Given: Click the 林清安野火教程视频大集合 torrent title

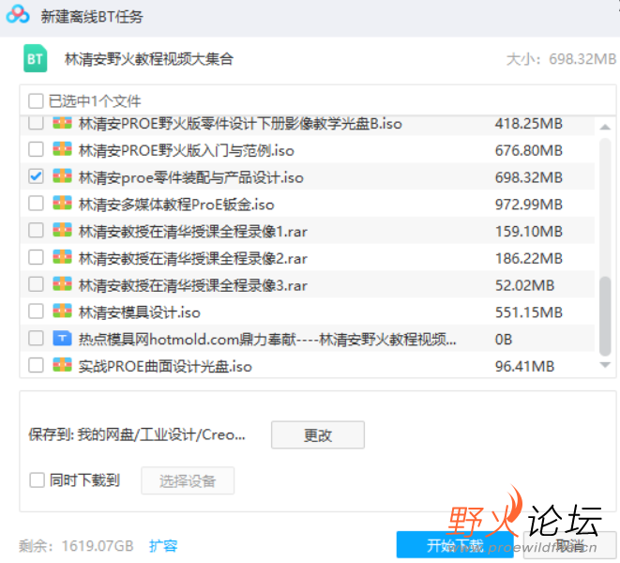Looking at the screenshot, I should pyautogui.click(x=149, y=59).
